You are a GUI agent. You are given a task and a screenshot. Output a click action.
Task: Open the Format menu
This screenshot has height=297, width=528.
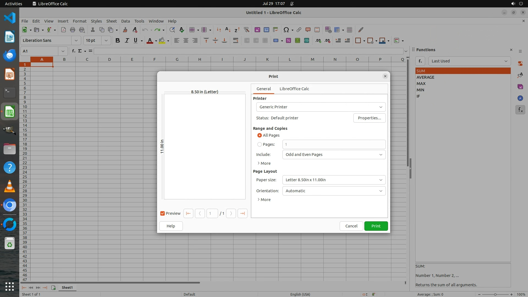click(79, 21)
